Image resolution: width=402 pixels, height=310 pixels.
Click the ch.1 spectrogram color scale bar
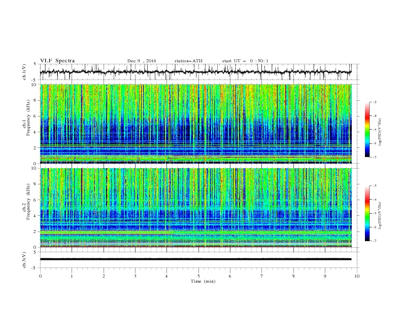(367, 130)
